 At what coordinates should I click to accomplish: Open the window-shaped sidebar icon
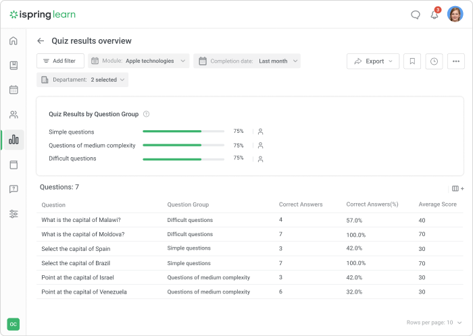(x=14, y=165)
